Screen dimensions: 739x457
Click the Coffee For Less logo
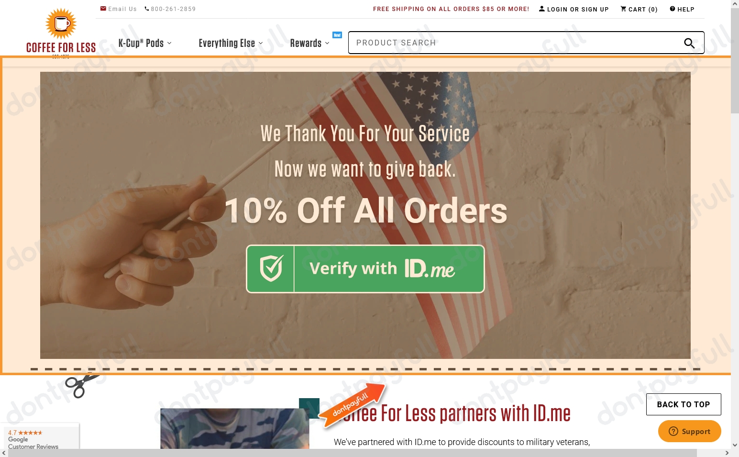coord(61,33)
